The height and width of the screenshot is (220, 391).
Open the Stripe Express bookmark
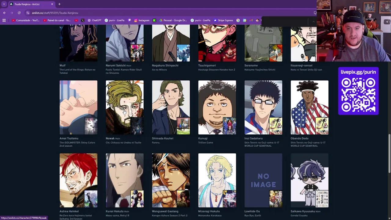pyautogui.click(x=223, y=20)
